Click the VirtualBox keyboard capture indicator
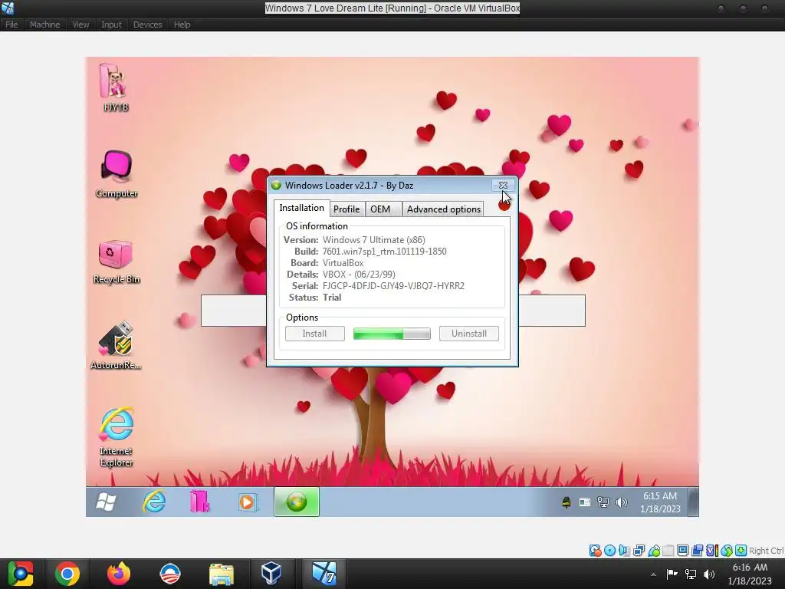785x589 pixels. (x=741, y=551)
